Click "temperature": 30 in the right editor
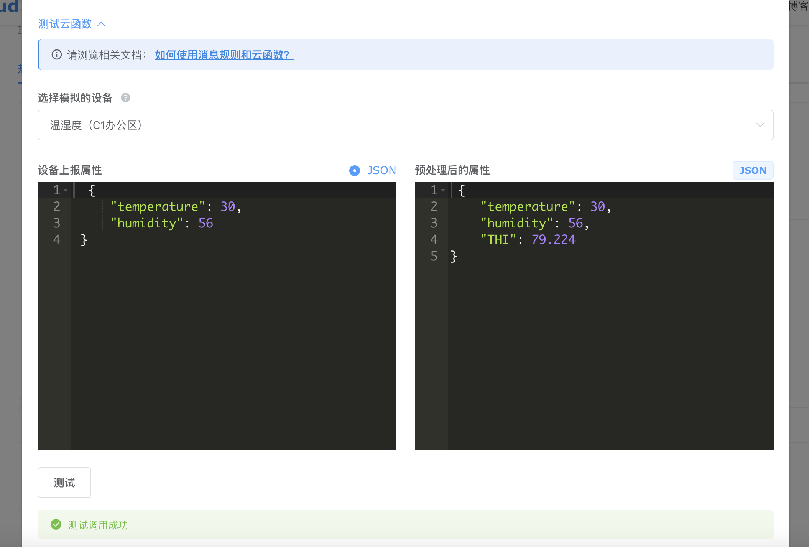Screen dimensions: 809x547 click(546, 207)
